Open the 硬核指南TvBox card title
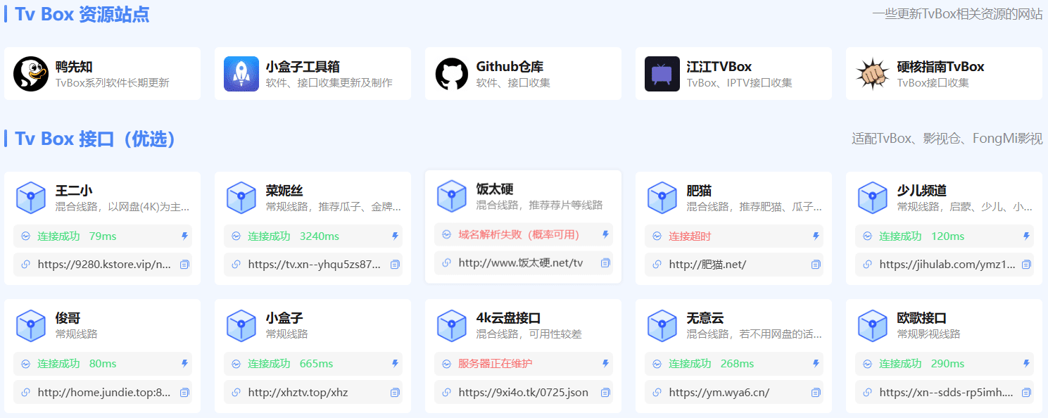Viewport: 1048px width, 418px height. coord(940,67)
